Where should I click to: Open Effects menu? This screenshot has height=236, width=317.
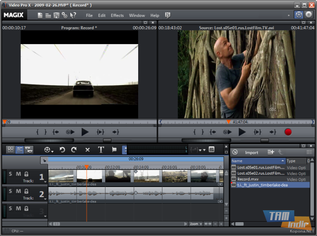tap(117, 15)
